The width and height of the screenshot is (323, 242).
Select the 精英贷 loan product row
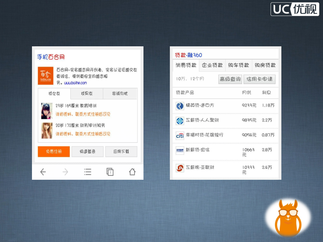[x=226, y=106]
